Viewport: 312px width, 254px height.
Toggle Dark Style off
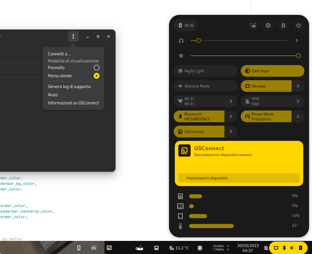click(272, 71)
